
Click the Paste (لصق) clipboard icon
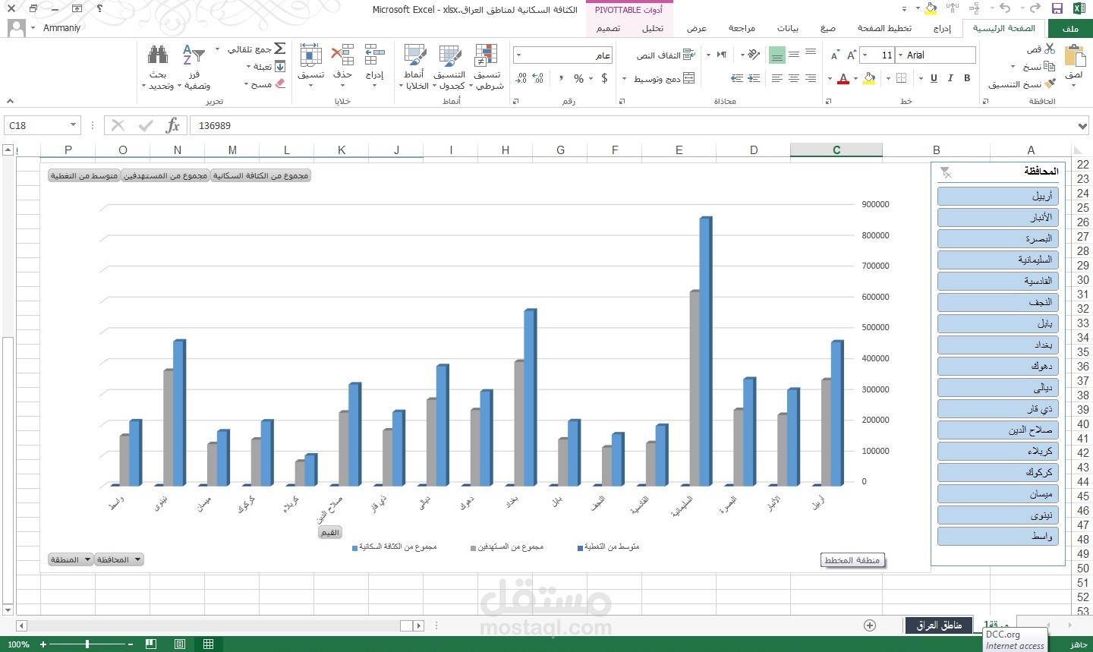click(x=1074, y=56)
